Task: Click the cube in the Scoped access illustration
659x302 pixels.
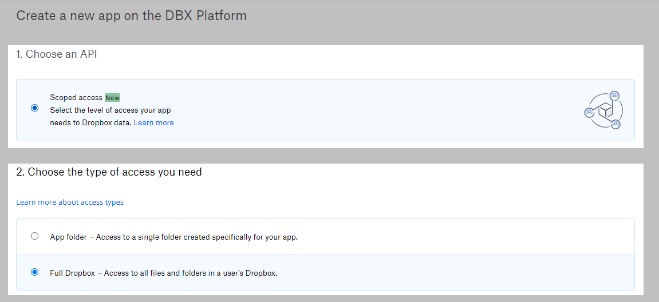Action: coord(605,110)
